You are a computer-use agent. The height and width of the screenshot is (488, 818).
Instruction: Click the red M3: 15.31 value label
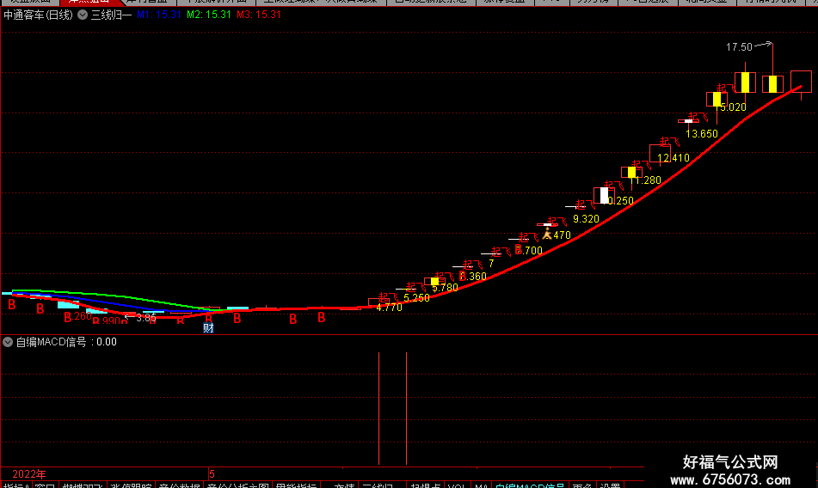point(259,15)
